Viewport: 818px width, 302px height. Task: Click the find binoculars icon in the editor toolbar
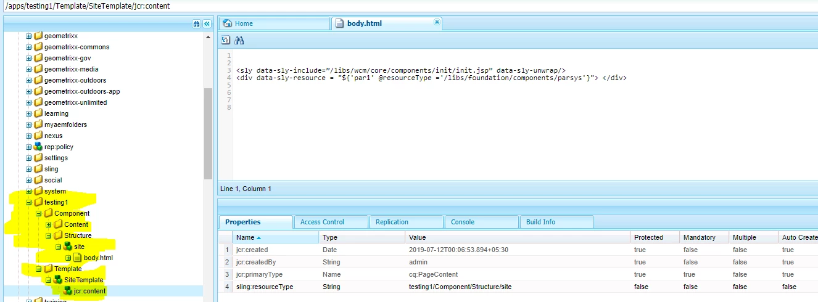(x=239, y=40)
